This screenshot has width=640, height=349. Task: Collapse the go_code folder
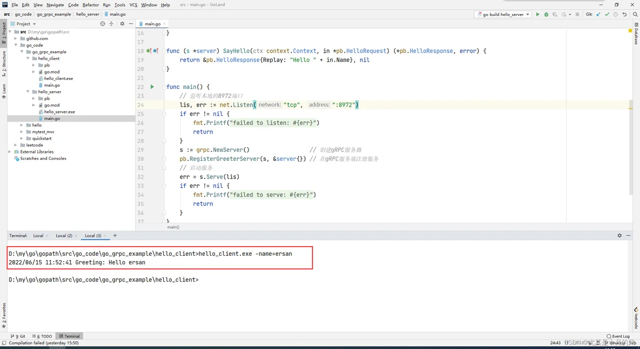[16, 45]
